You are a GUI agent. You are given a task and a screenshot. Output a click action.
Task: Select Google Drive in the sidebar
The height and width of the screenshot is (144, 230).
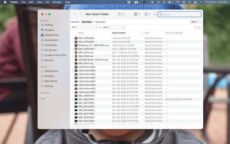(x=50, y=35)
